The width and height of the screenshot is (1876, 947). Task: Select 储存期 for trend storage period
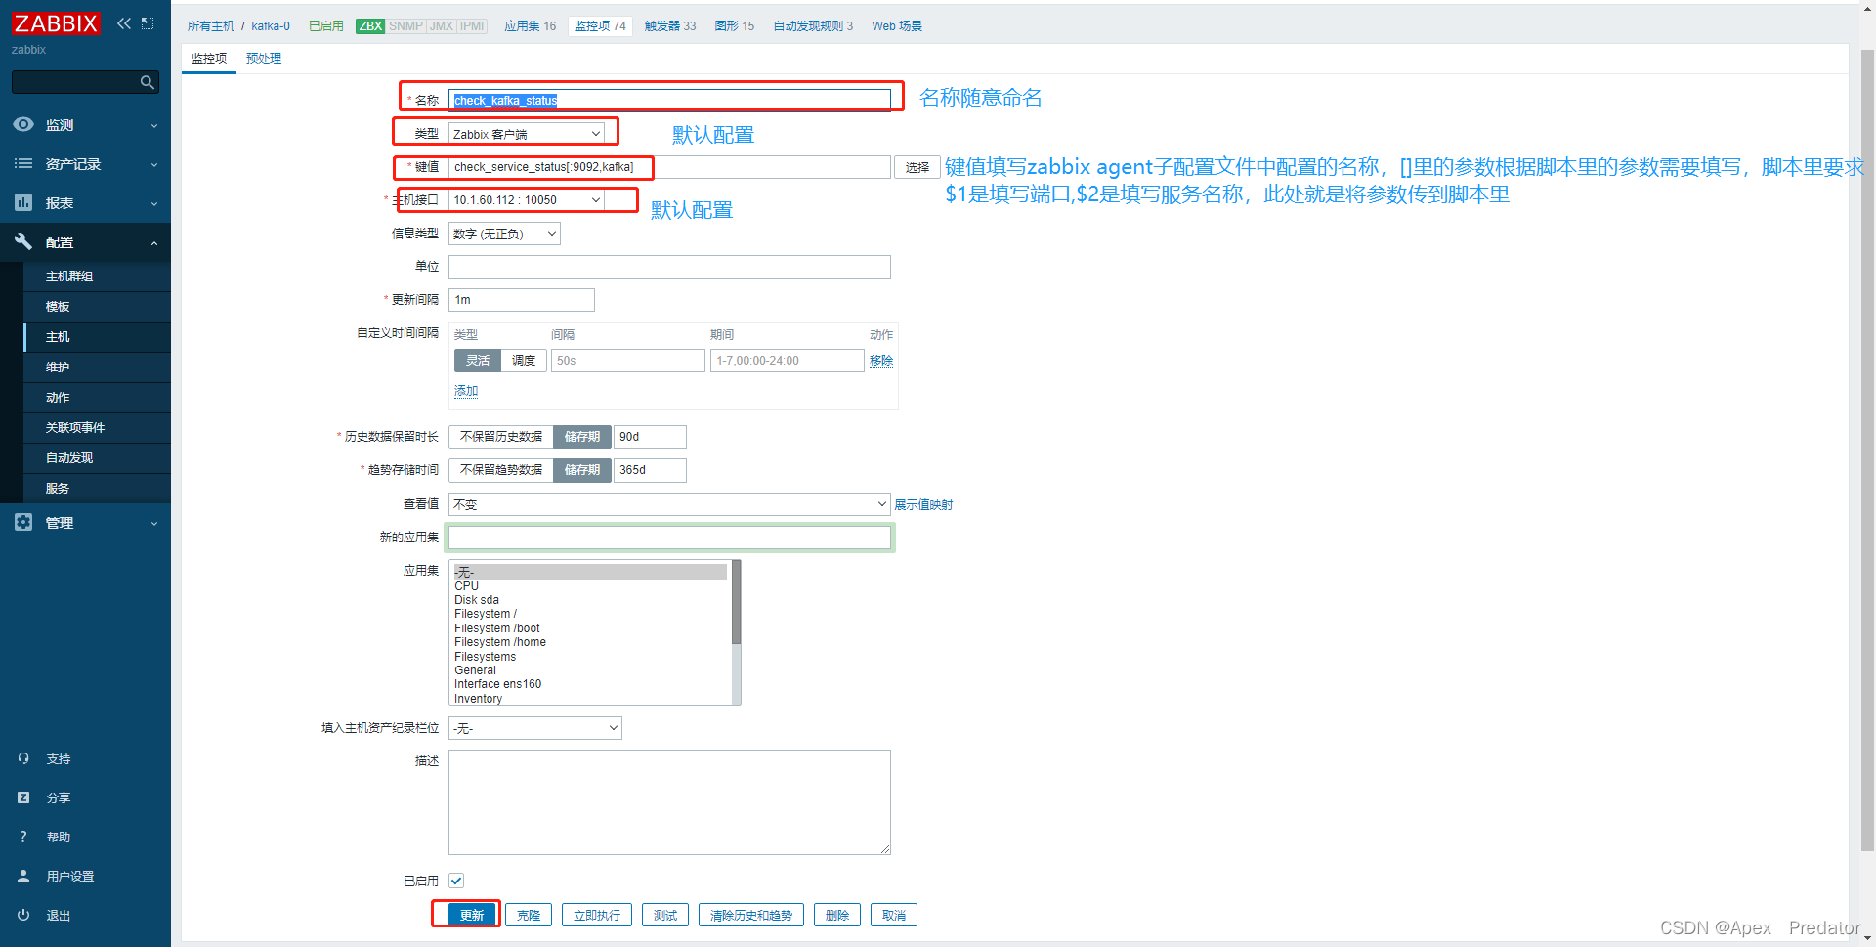pyautogui.click(x=582, y=470)
